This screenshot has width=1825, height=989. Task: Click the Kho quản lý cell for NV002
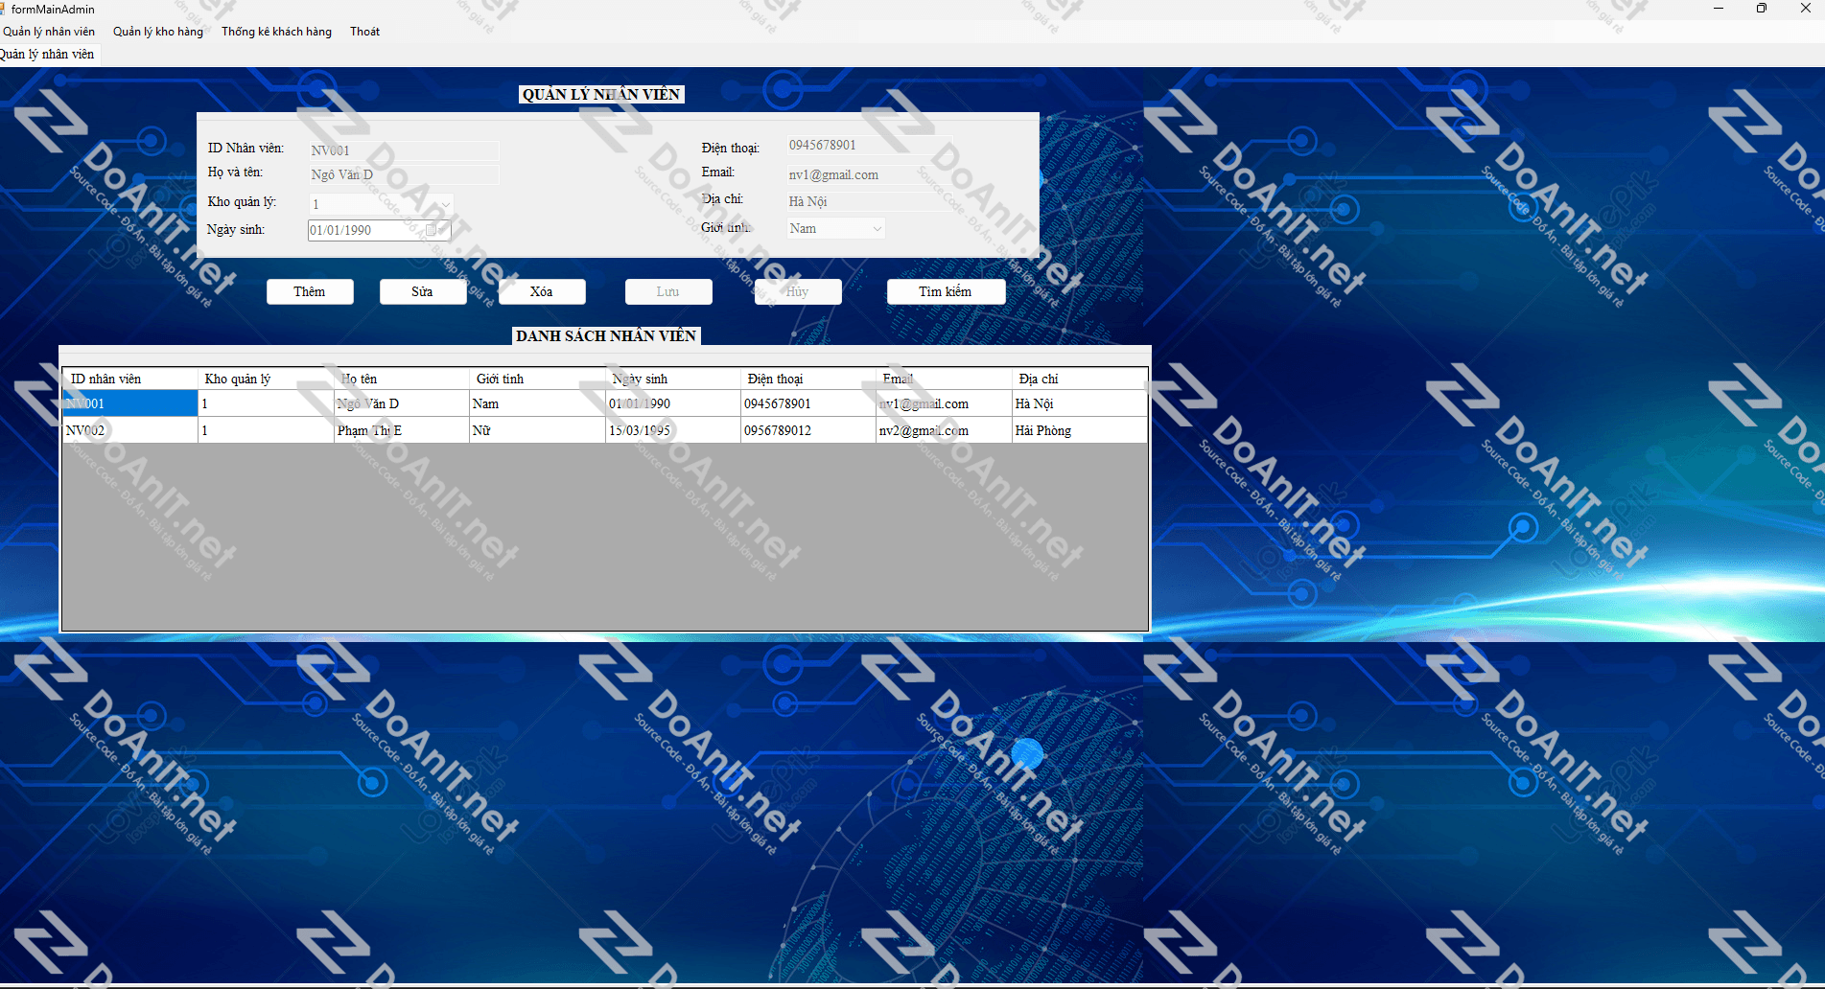tap(266, 430)
